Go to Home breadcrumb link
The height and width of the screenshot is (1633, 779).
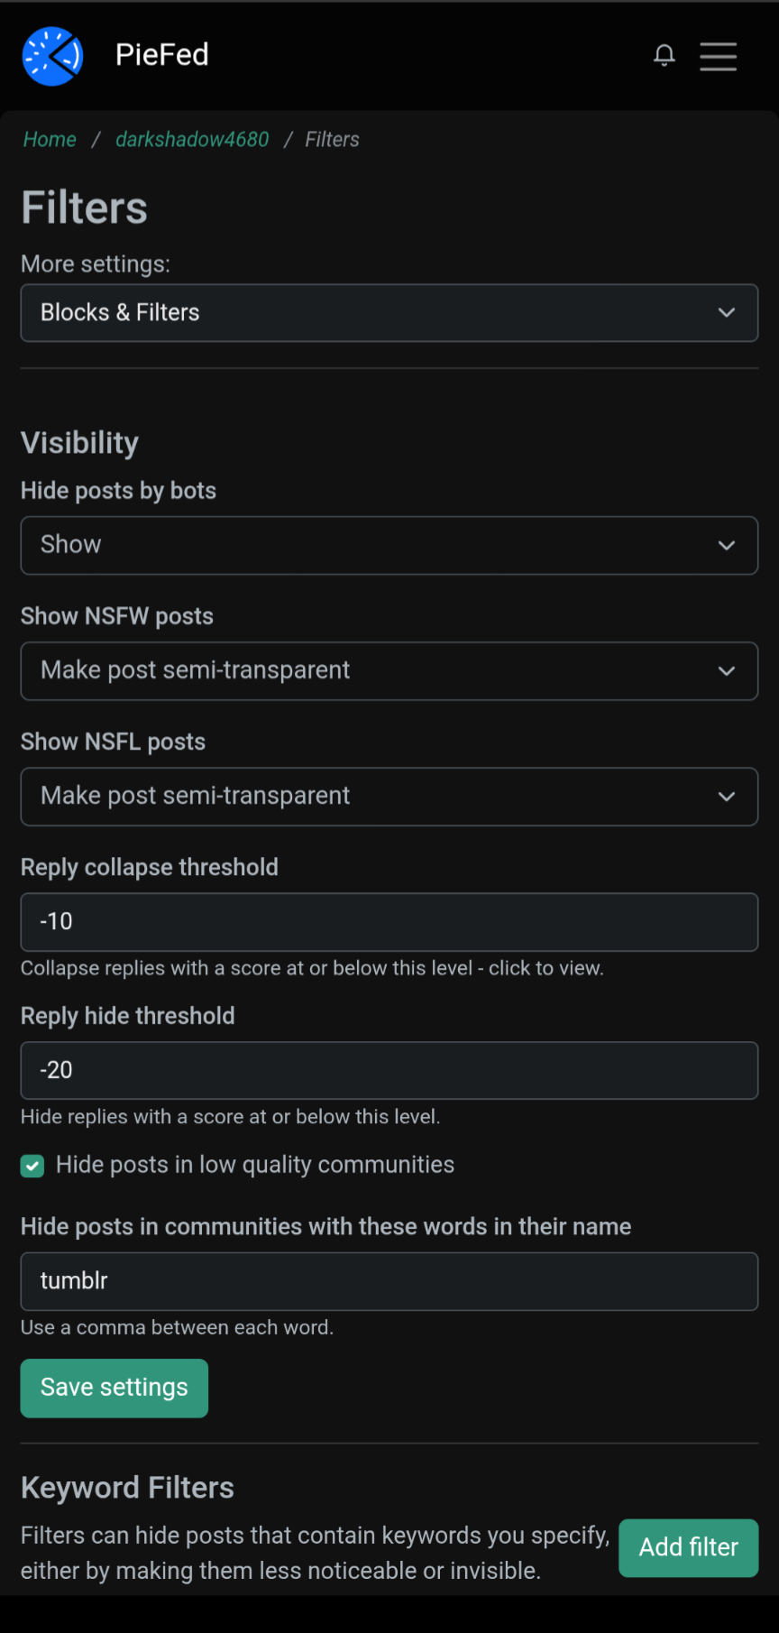click(50, 139)
